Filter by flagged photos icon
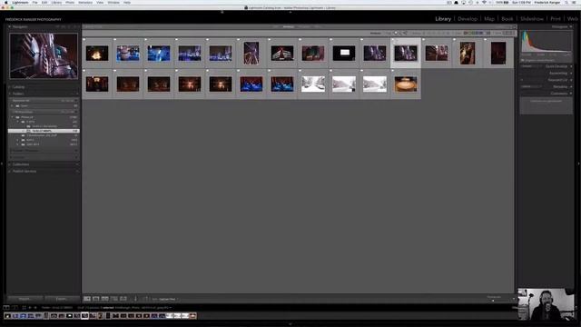This screenshot has height=327, width=581. [x=396, y=33]
